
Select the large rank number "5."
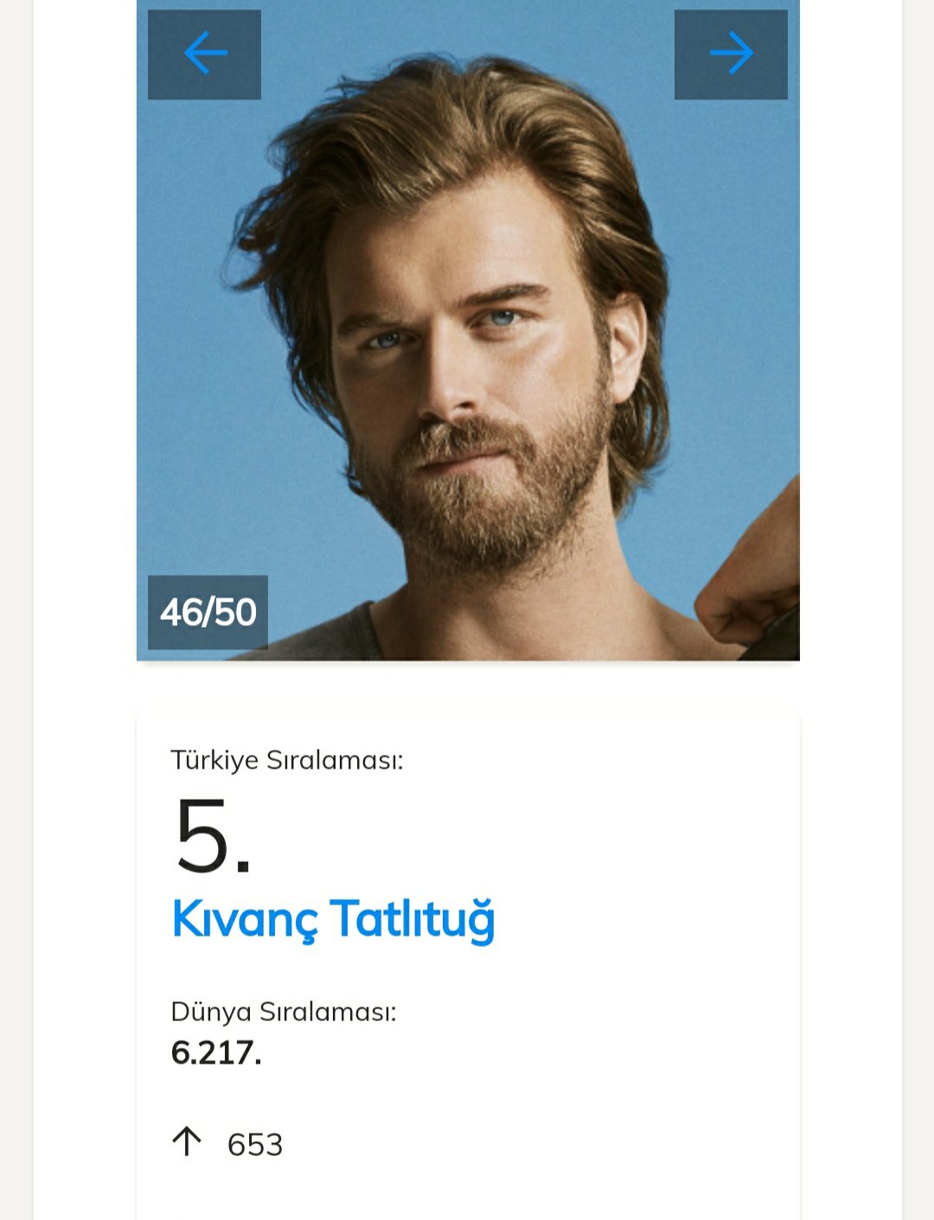pyautogui.click(x=212, y=836)
